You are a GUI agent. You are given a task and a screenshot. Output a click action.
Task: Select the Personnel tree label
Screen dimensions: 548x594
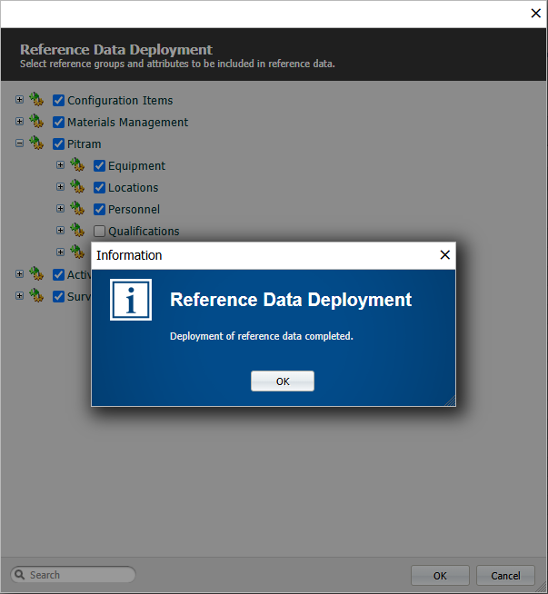[x=134, y=210]
